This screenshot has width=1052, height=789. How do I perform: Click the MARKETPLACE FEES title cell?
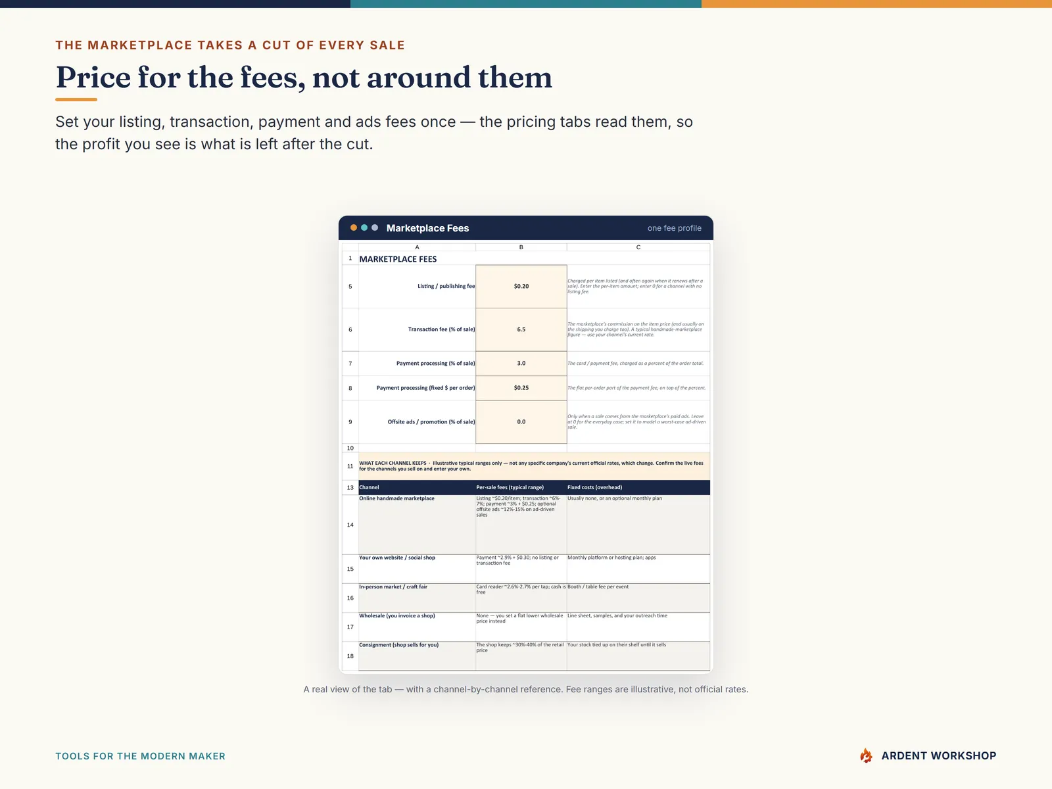click(x=398, y=259)
